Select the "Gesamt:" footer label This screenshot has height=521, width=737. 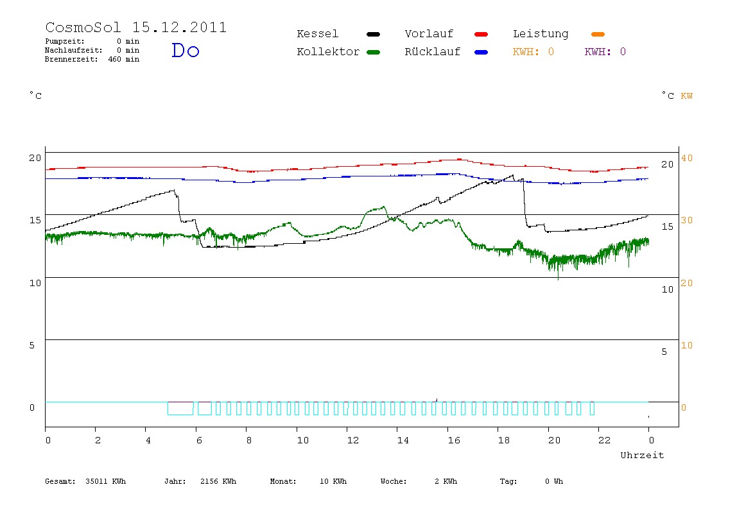[x=60, y=481]
